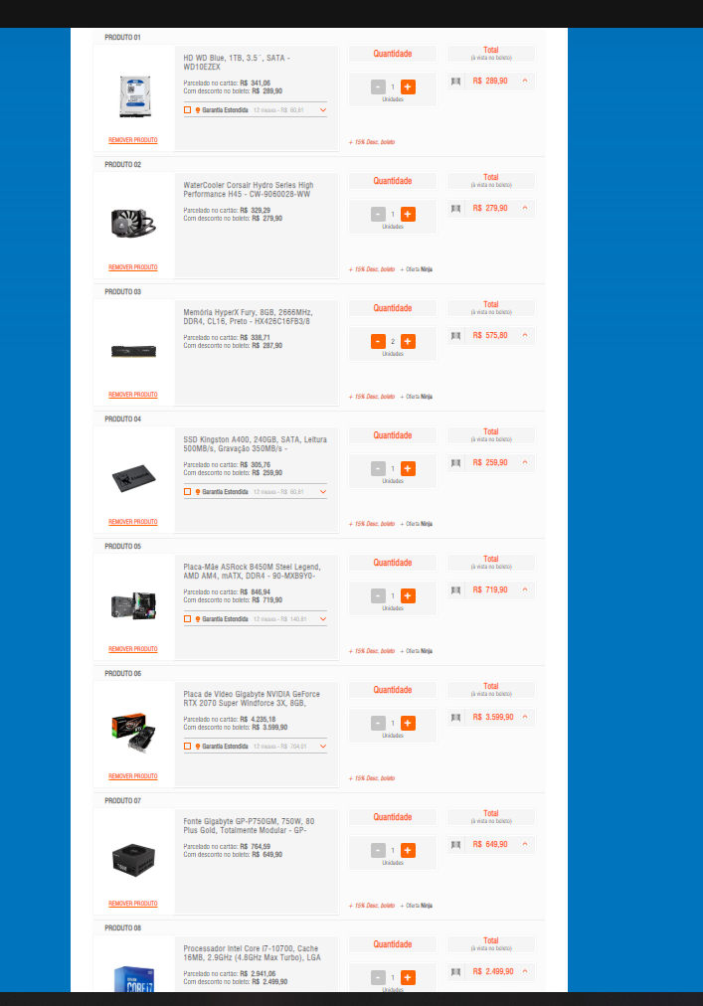703x1006 pixels.
Task: Click barcode icon next to R$ 3.599,90
Action: [x=455, y=718]
